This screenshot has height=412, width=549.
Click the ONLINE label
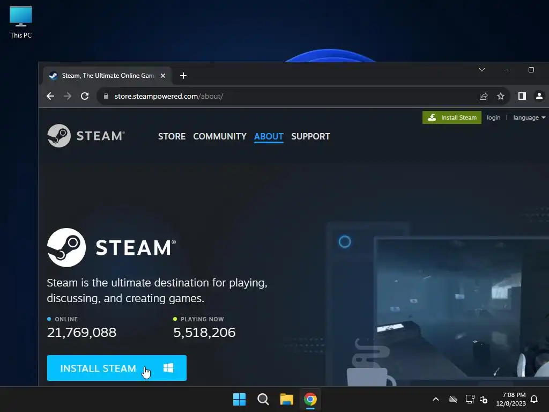(66, 319)
